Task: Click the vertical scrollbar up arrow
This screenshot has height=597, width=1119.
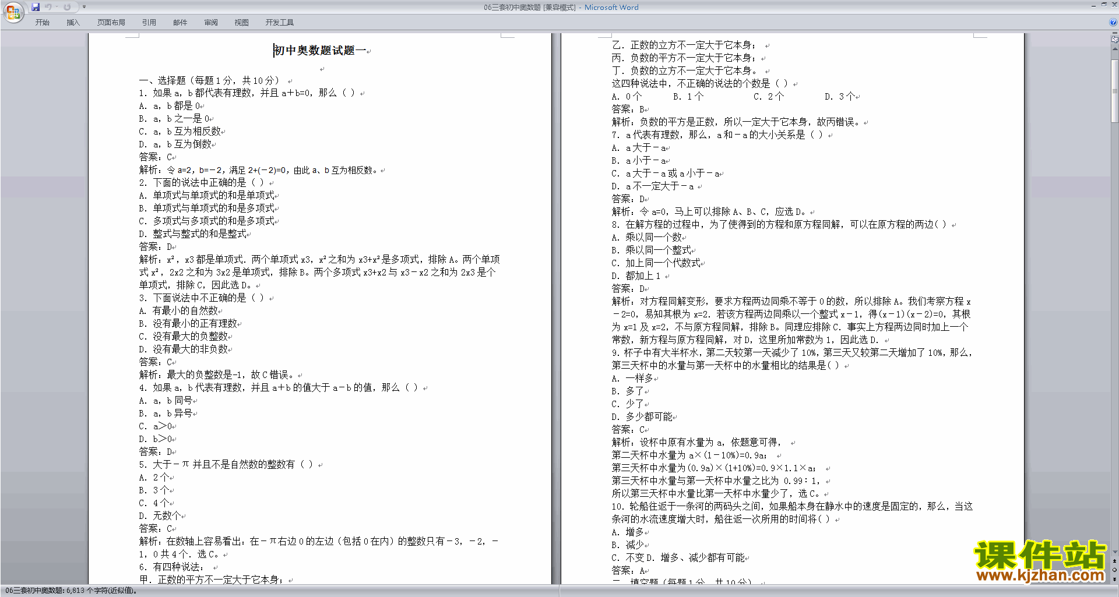Action: [1115, 49]
